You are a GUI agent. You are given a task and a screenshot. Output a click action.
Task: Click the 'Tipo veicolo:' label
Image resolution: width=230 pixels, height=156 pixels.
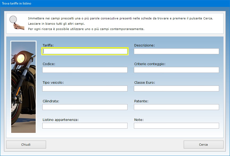click(x=53, y=82)
